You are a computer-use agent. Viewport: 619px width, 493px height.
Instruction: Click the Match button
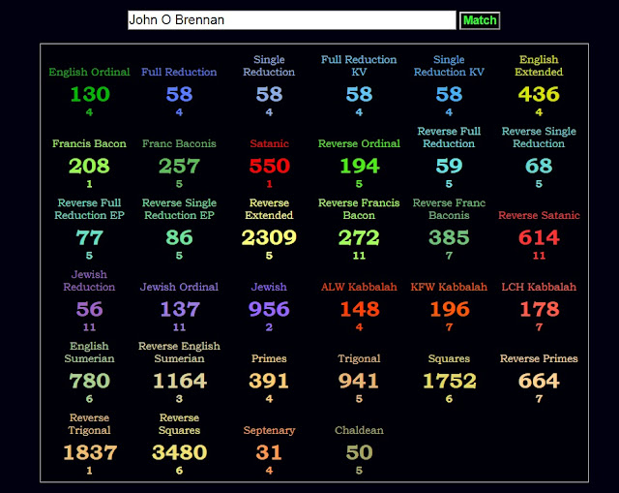(480, 20)
